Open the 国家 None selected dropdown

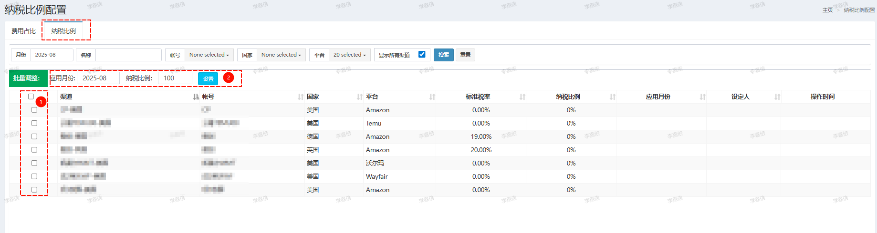pyautogui.click(x=281, y=55)
